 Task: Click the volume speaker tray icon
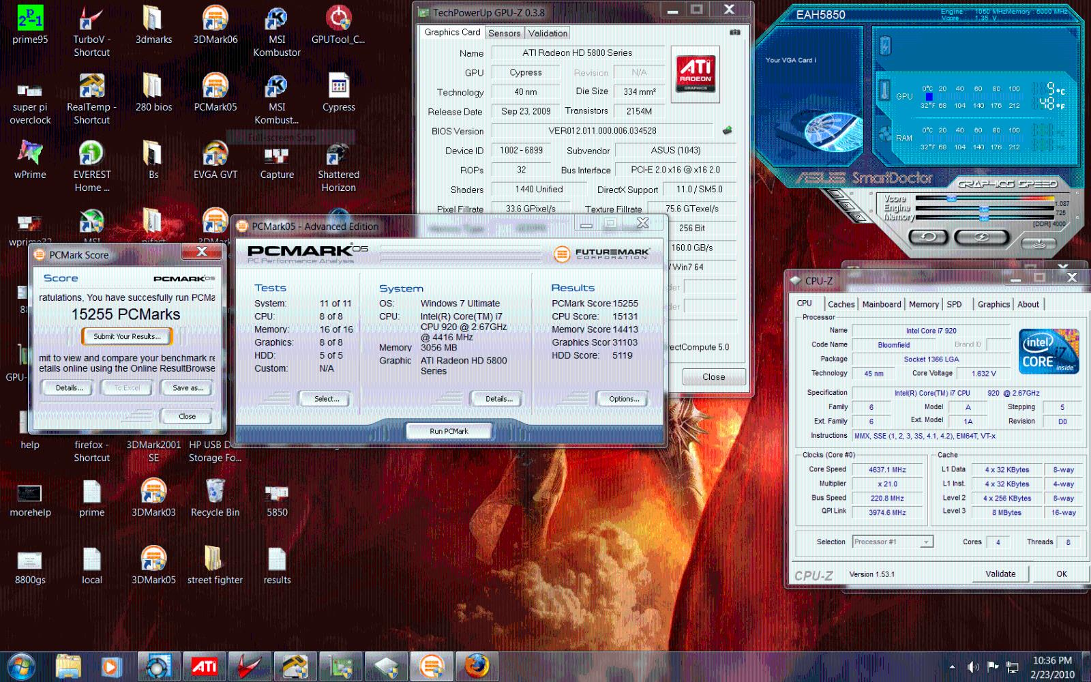973,666
